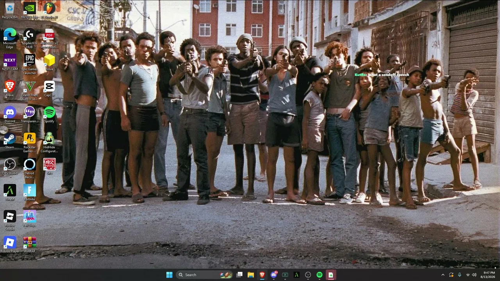Click the microphone tray icon

click(x=459, y=275)
